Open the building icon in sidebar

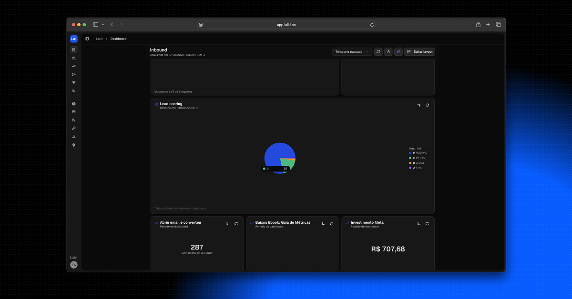tap(73, 104)
